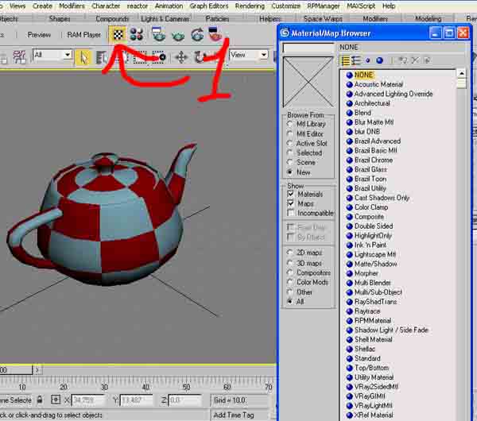Uncheck the Maps show checkbox
This screenshot has height=421, width=477.
(290, 203)
